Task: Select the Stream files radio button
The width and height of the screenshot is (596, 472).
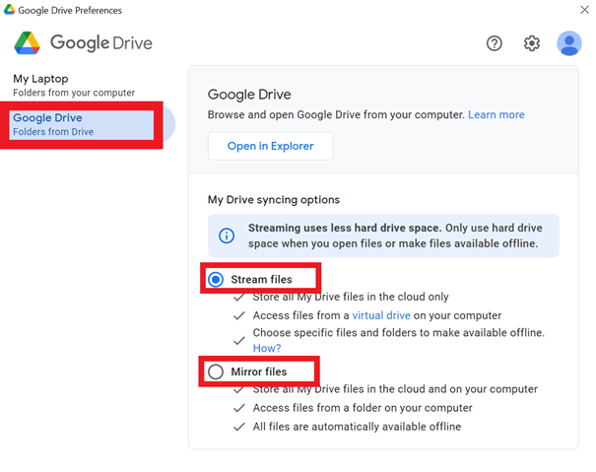Action: (x=216, y=280)
